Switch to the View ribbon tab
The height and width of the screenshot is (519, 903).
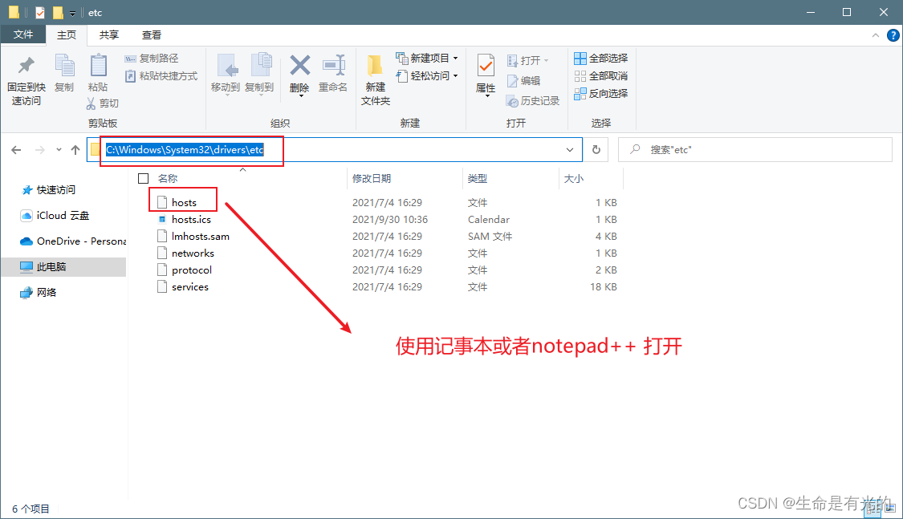click(151, 34)
